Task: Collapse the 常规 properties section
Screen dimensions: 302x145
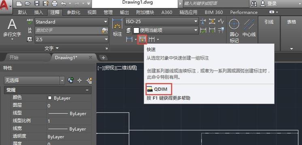Action: point(87,90)
